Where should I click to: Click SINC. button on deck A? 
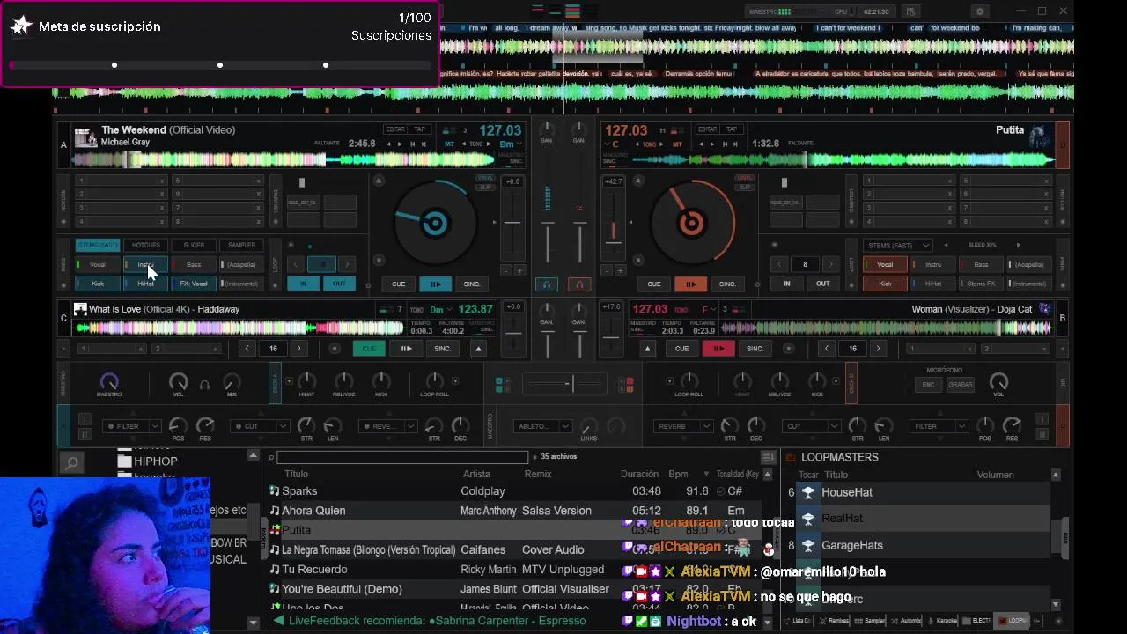click(x=472, y=284)
